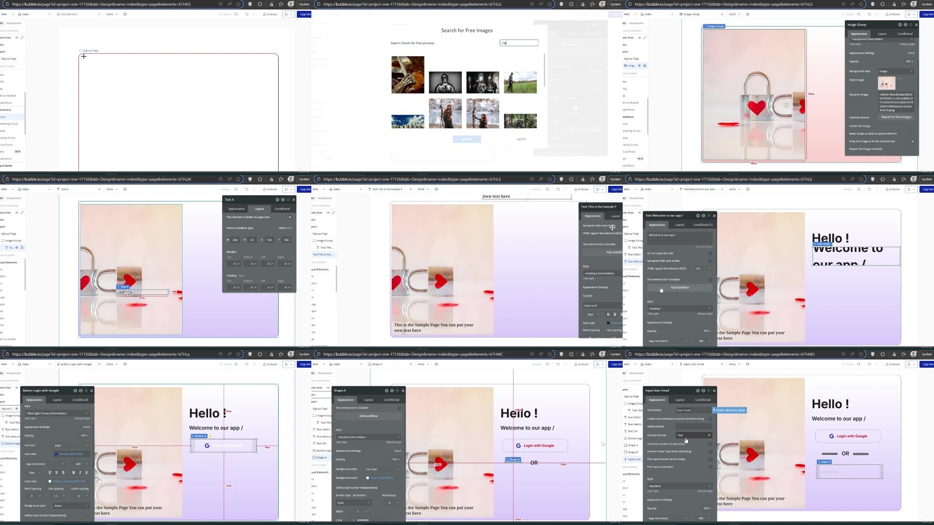This screenshot has height=525, width=934.
Task: Toggle 'This element is visible on page load'
Action: (290, 217)
